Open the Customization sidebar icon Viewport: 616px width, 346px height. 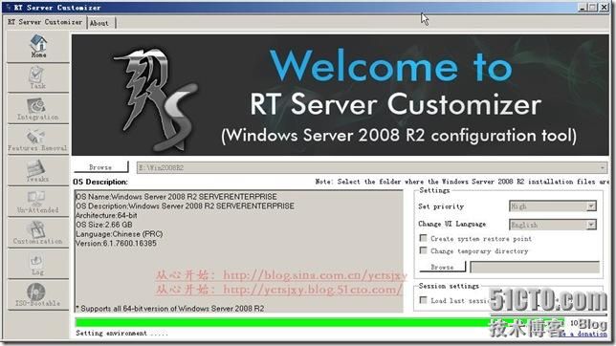tap(37, 233)
